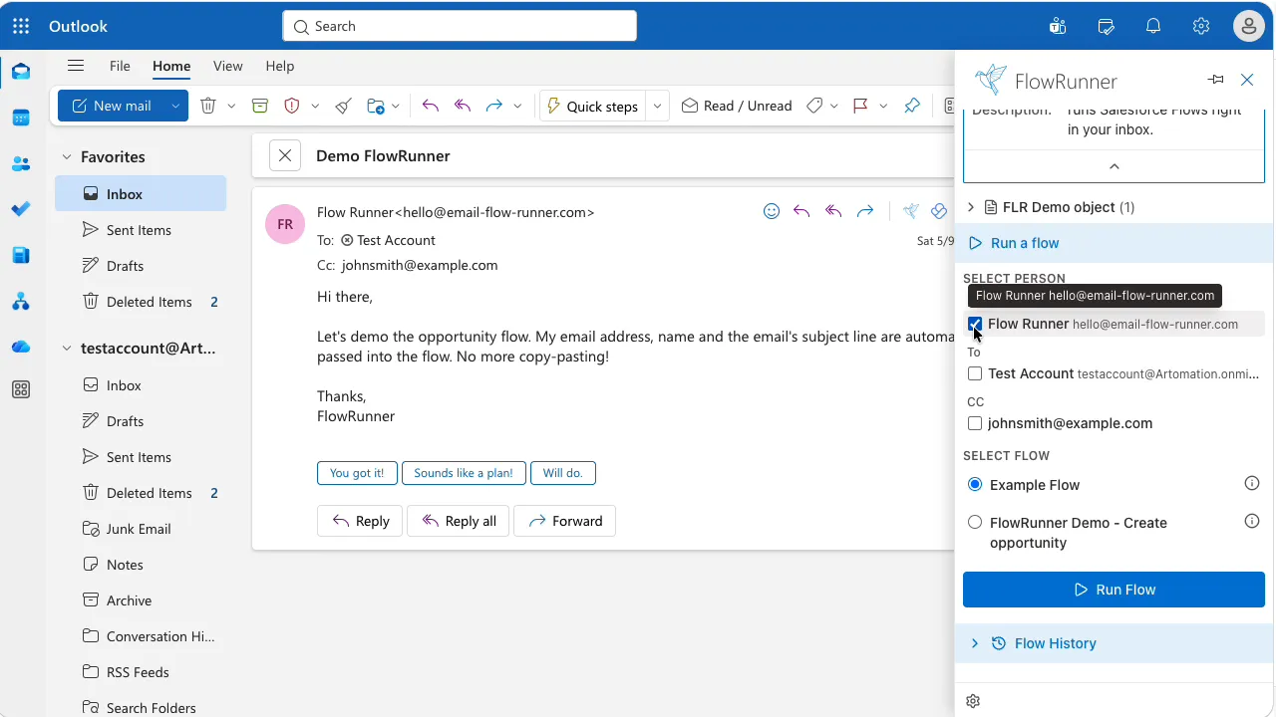Switch to the Help ribbon tab

click(279, 66)
